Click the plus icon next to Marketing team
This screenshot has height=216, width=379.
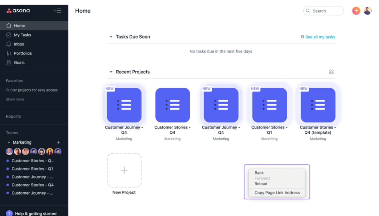tap(58, 142)
